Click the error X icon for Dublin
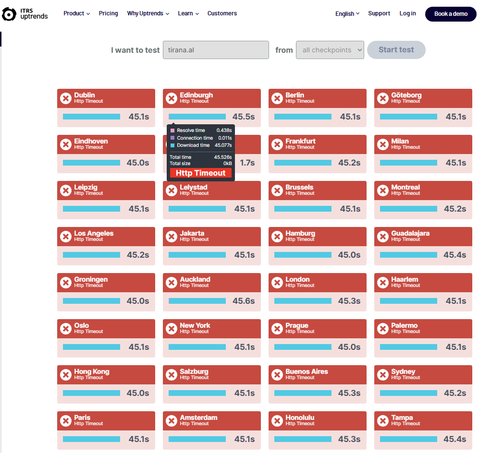This screenshot has width=479, height=453. coord(66,98)
